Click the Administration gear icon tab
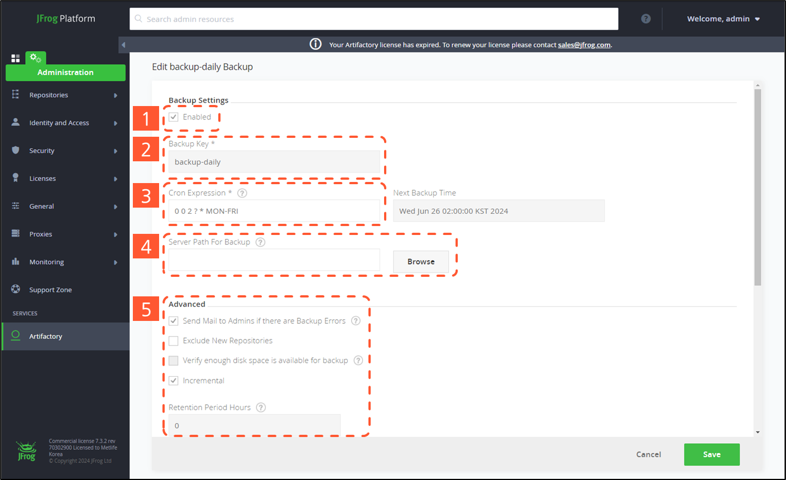786x480 pixels. coord(35,58)
